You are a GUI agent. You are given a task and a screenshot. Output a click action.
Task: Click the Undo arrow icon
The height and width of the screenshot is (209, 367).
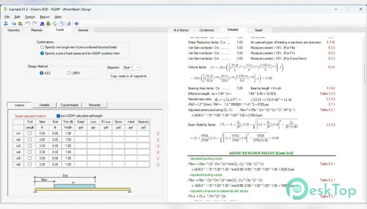click(28, 24)
